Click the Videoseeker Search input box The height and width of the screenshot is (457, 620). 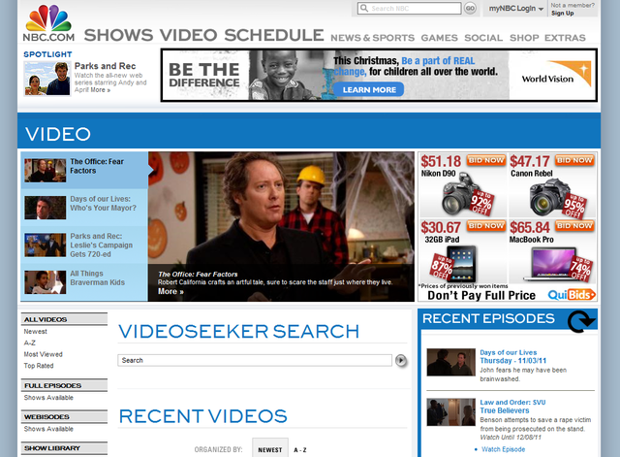coord(256,360)
